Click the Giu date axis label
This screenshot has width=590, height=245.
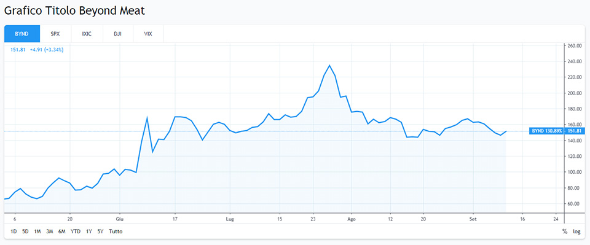[x=120, y=219]
